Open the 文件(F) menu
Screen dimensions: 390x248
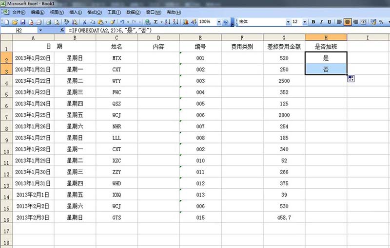(19, 12)
